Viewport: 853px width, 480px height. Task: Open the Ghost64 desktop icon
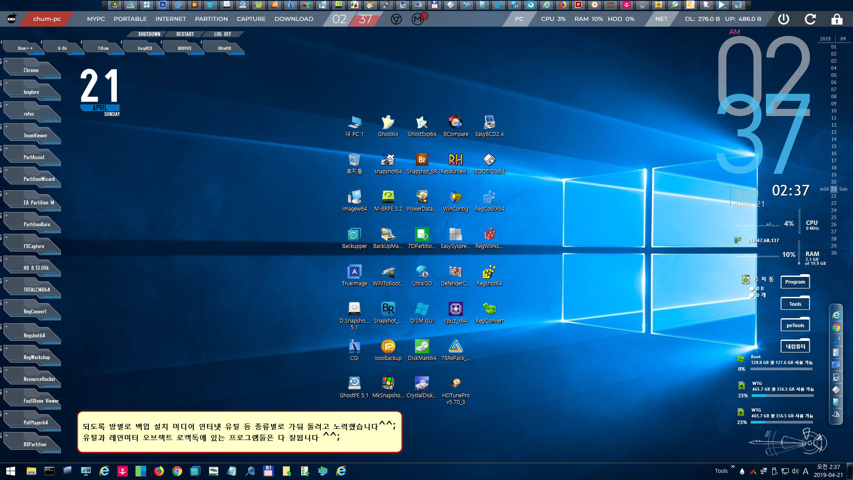(388, 125)
